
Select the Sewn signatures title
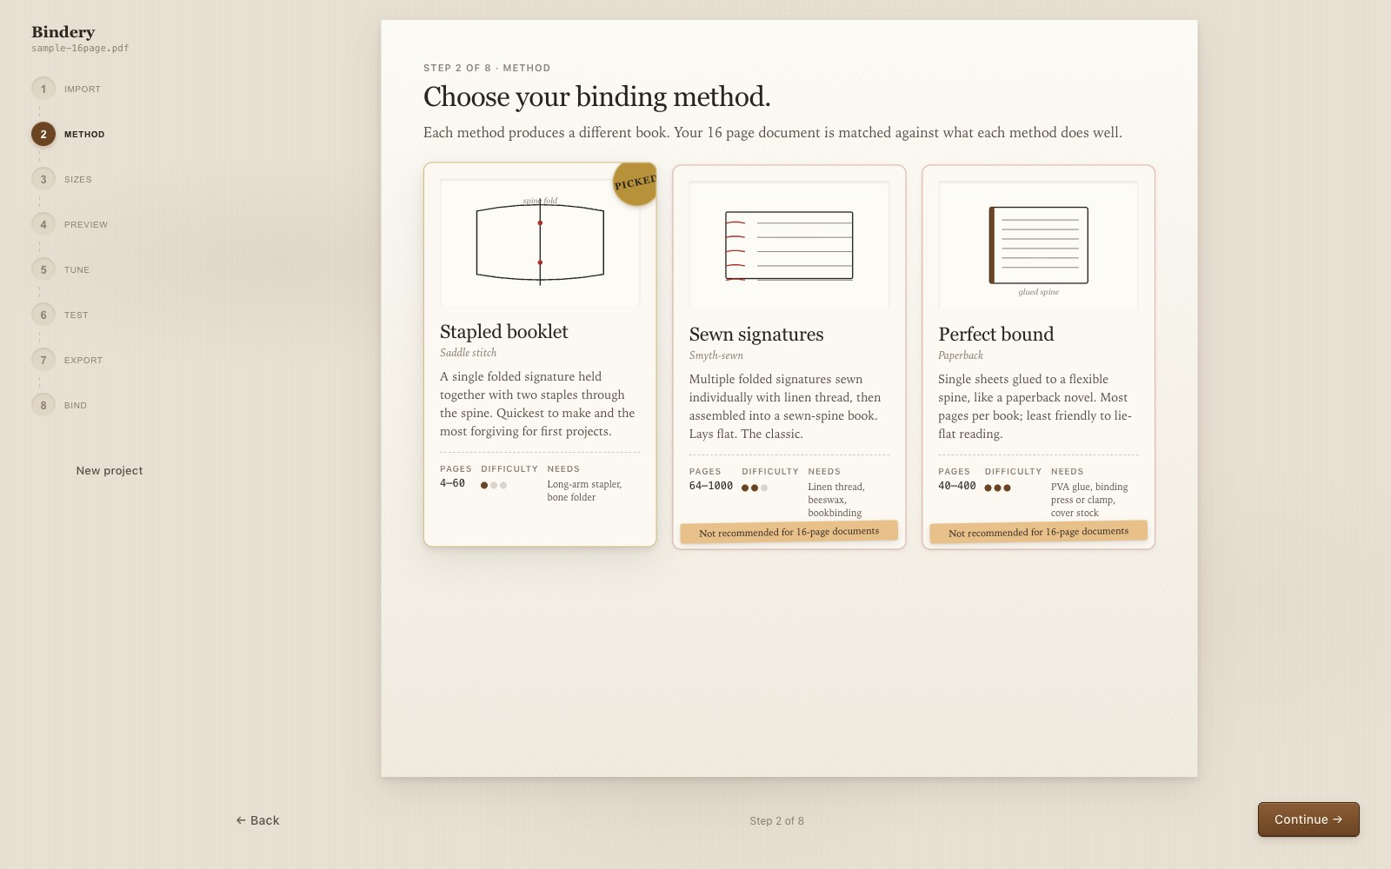756,335
